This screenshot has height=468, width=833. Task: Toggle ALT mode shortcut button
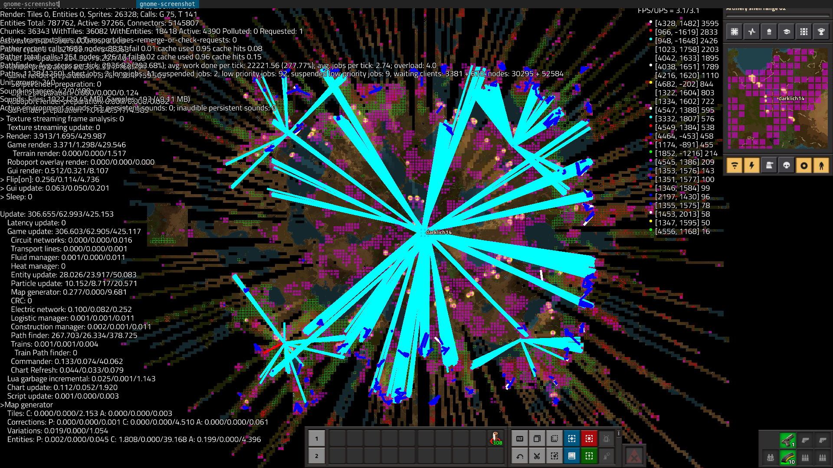[x=520, y=439]
